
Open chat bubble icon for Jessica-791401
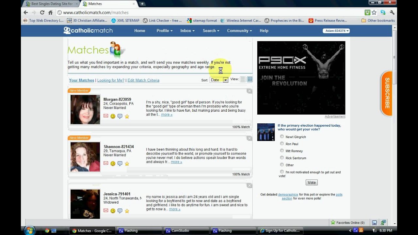click(120, 211)
